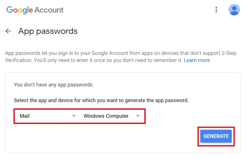246x159 pixels.
Task: Click the Account text in the header
Action: point(49,10)
